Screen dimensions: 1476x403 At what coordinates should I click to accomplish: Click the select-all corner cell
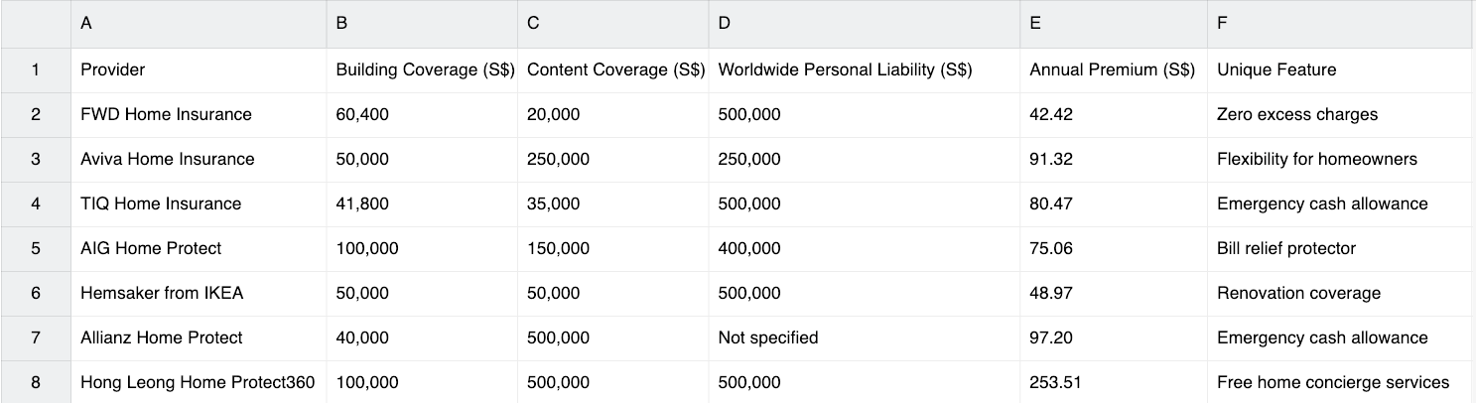click(x=36, y=24)
